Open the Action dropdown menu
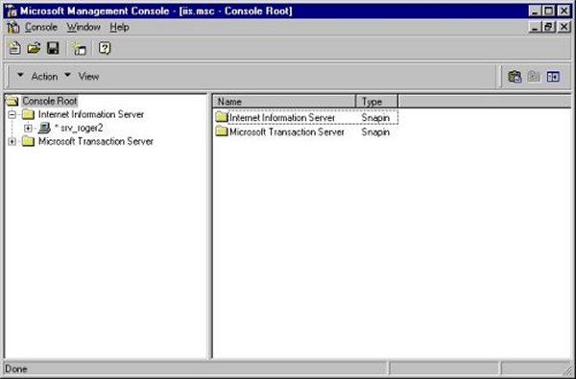 point(37,77)
